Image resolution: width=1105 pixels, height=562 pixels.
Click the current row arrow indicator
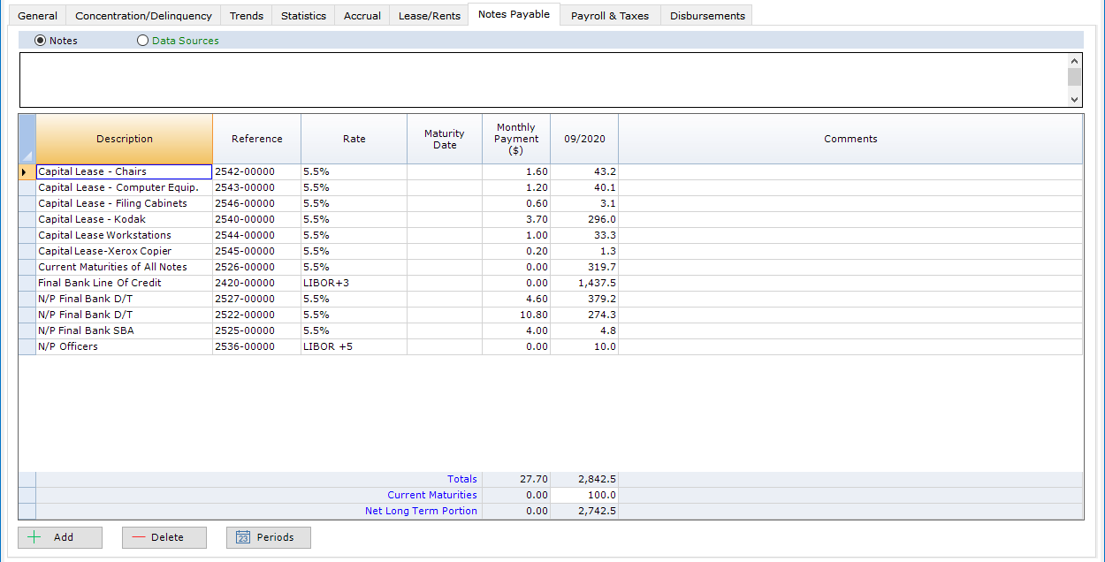(x=24, y=171)
